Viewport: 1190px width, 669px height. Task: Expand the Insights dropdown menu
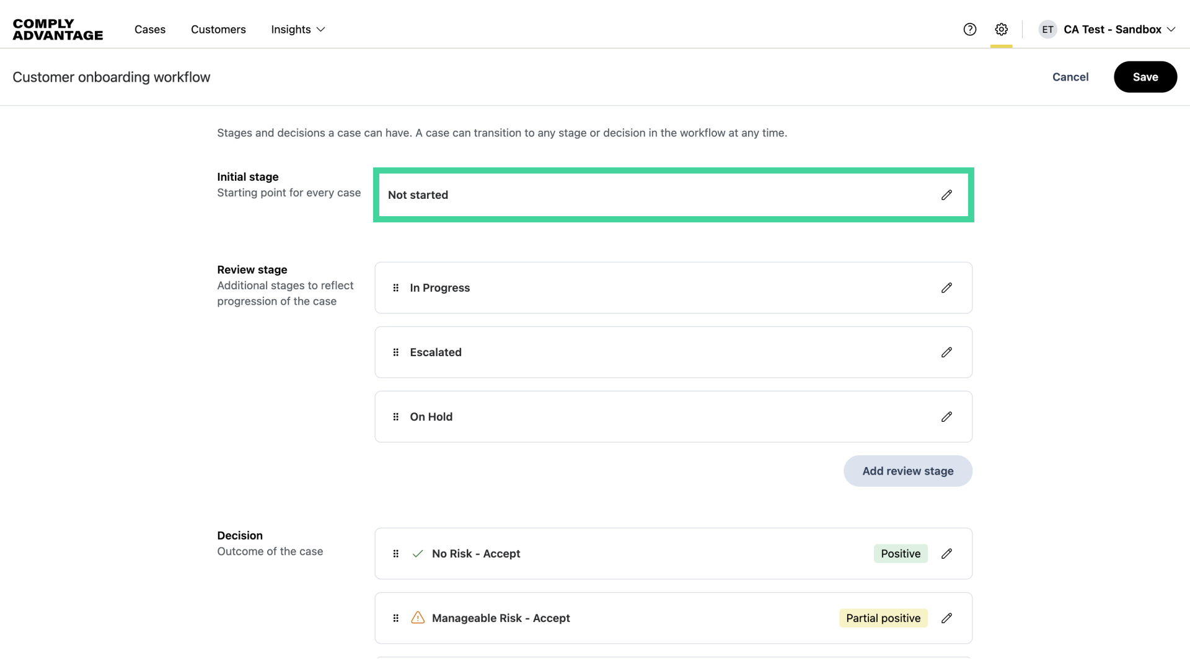[x=298, y=30]
